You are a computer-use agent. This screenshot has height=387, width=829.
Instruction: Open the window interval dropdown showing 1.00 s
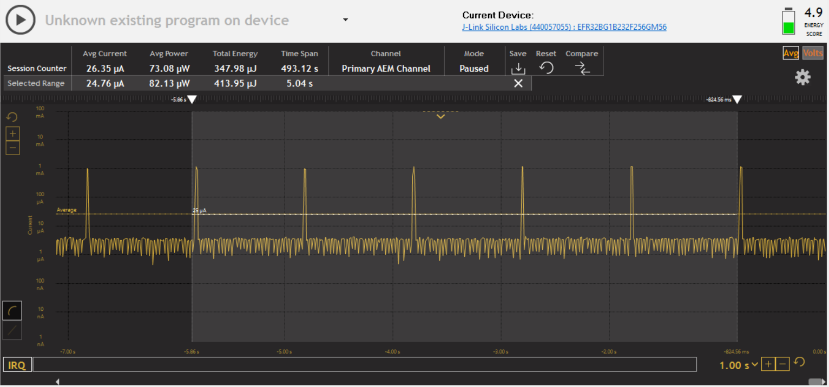coord(737,365)
